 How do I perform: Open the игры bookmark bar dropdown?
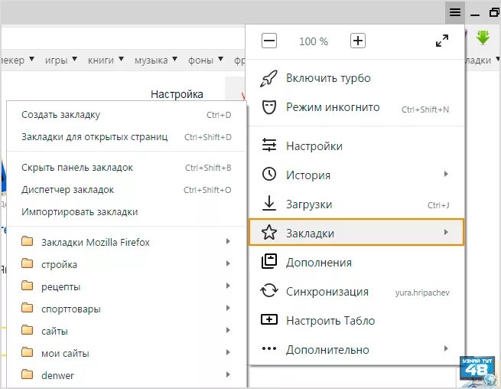pyautogui.click(x=61, y=60)
